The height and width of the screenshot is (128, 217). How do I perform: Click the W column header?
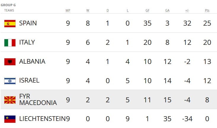pyautogui.click(x=88, y=11)
